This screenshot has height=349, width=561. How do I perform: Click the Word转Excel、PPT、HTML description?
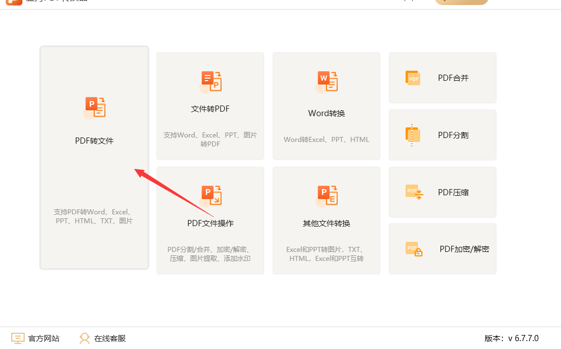pos(327,140)
